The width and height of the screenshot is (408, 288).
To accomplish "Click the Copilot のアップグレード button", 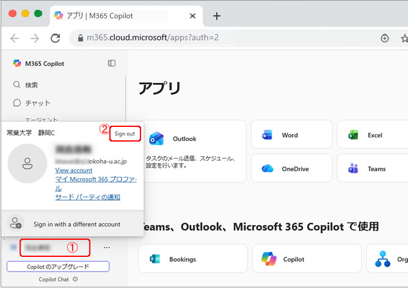I will pyautogui.click(x=58, y=267).
